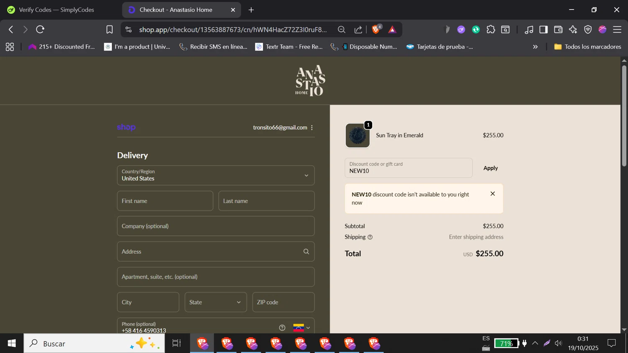Open the notifications center icon
Image resolution: width=628 pixels, height=353 pixels.
click(612, 343)
